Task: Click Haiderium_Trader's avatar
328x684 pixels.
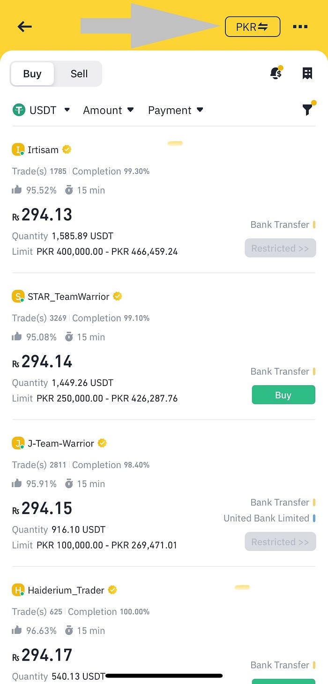Action: click(x=17, y=590)
